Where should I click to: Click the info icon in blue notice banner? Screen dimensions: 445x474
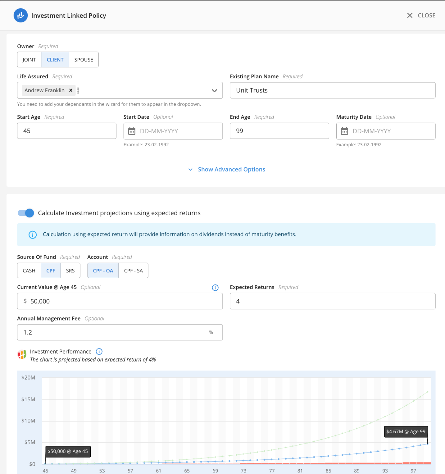pyautogui.click(x=33, y=235)
